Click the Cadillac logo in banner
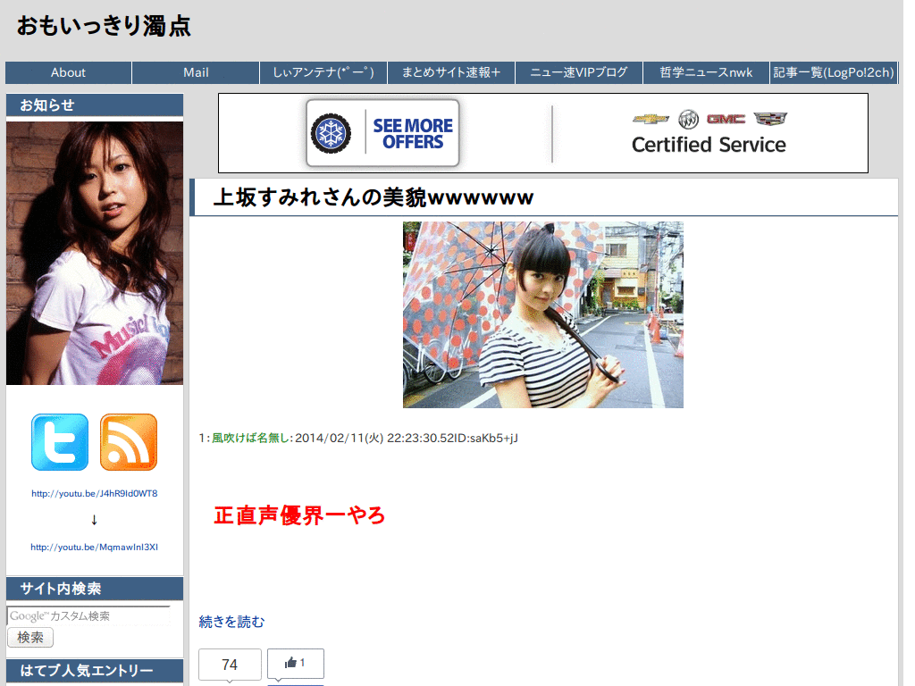 tap(770, 119)
